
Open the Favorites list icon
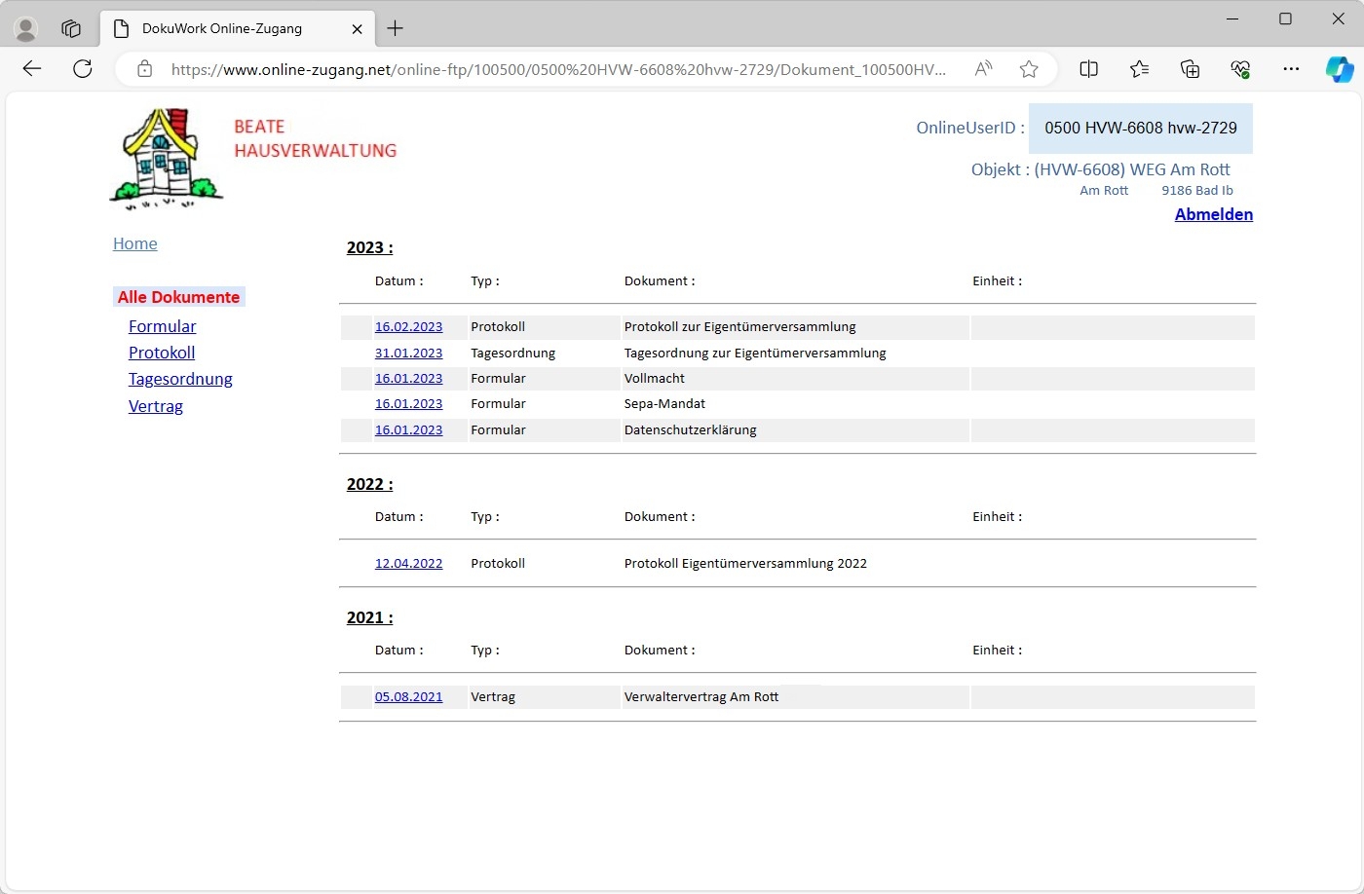1140,69
